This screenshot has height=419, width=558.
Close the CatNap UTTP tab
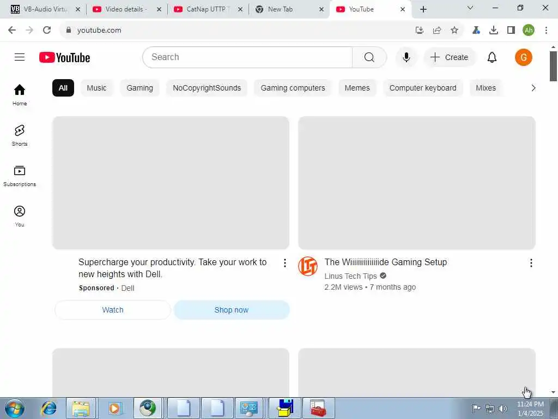coord(240,9)
